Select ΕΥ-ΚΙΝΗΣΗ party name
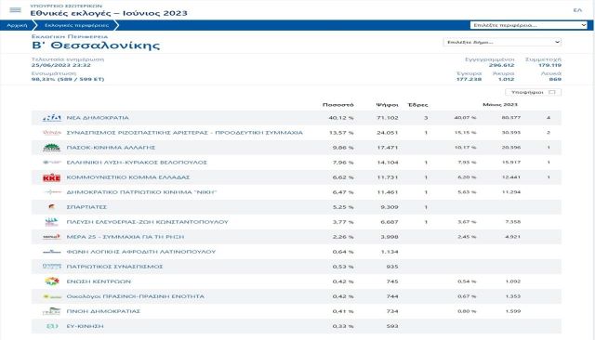Image resolution: width=595 pixels, height=340 pixels. point(85,326)
